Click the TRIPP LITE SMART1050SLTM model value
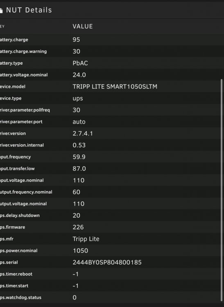 point(115,86)
